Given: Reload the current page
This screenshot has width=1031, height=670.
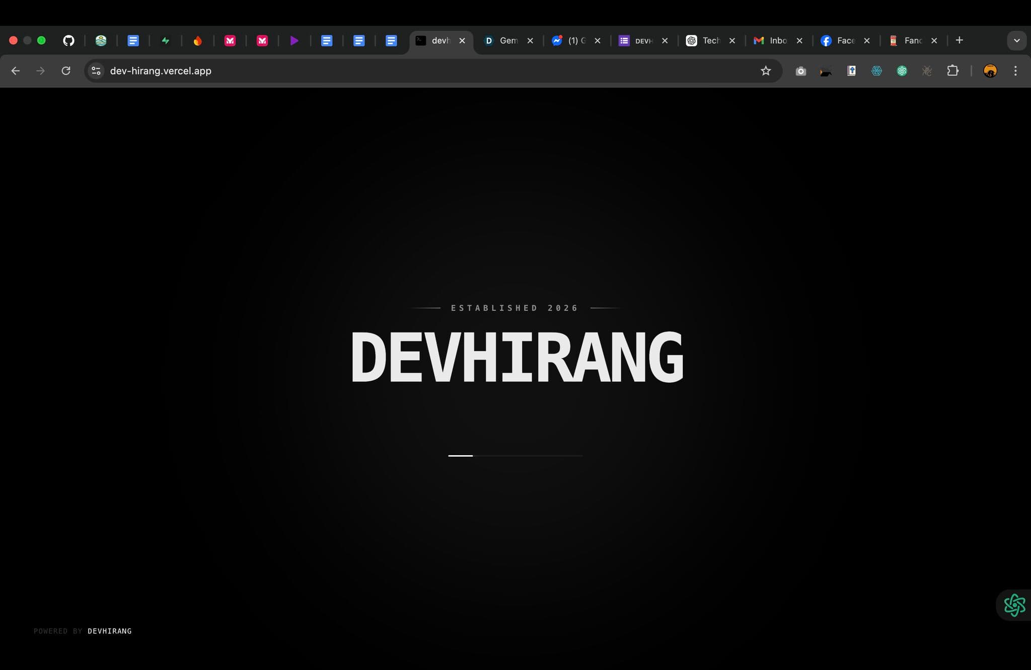Looking at the screenshot, I should click(66, 71).
